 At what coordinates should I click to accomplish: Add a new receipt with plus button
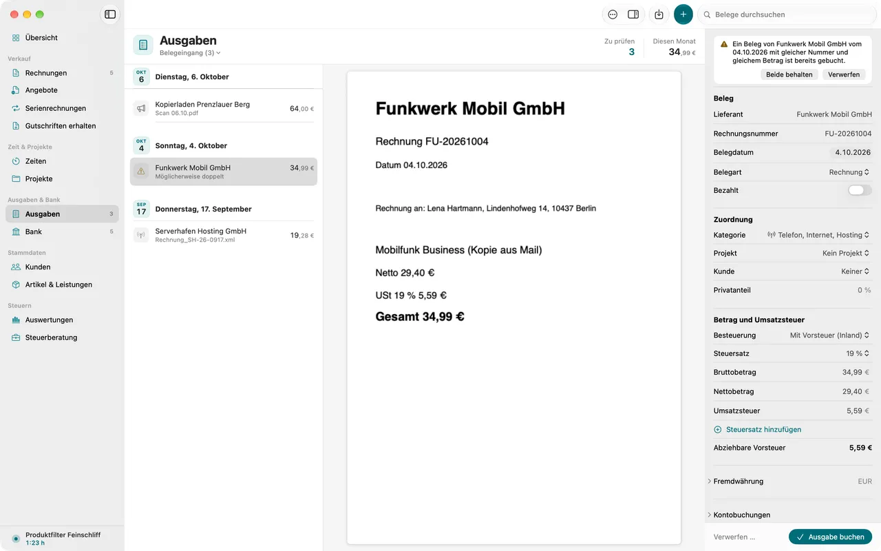coord(683,14)
